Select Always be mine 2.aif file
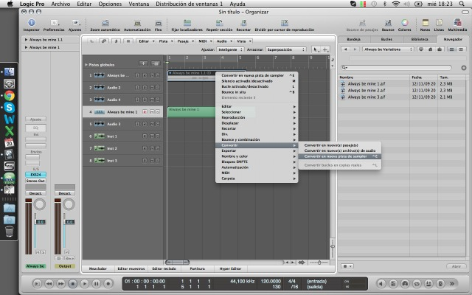This screenshot has height=295, width=472. (x=367, y=90)
